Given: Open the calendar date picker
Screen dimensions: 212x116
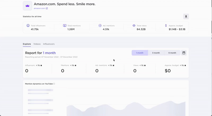Looking at the screenshot, I should (x=184, y=53).
